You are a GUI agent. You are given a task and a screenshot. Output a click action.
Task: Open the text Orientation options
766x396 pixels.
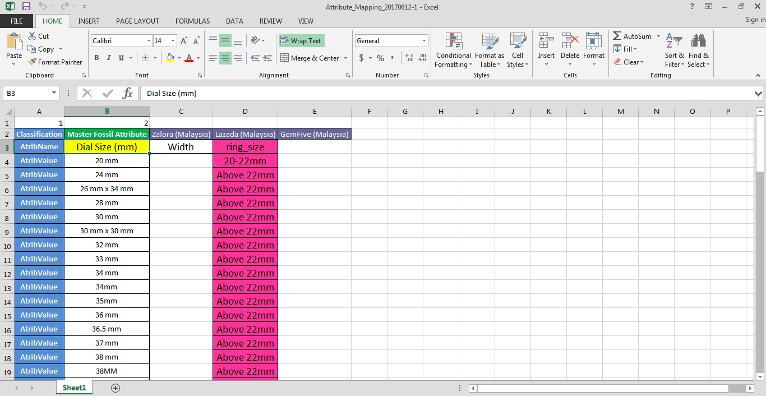click(258, 40)
